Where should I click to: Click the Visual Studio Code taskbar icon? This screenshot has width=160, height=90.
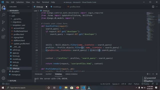[83, 88]
